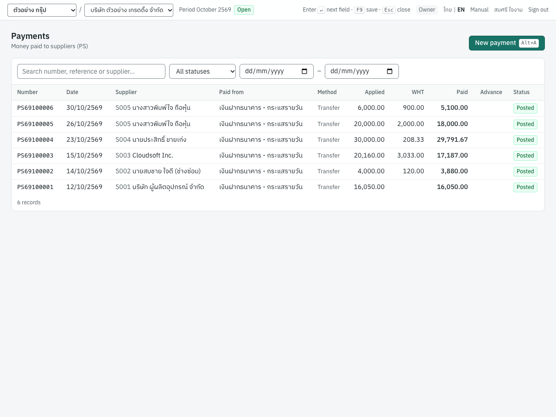This screenshot has height=417, width=556.
Task: Expand the All statuses filter
Action: point(202,71)
